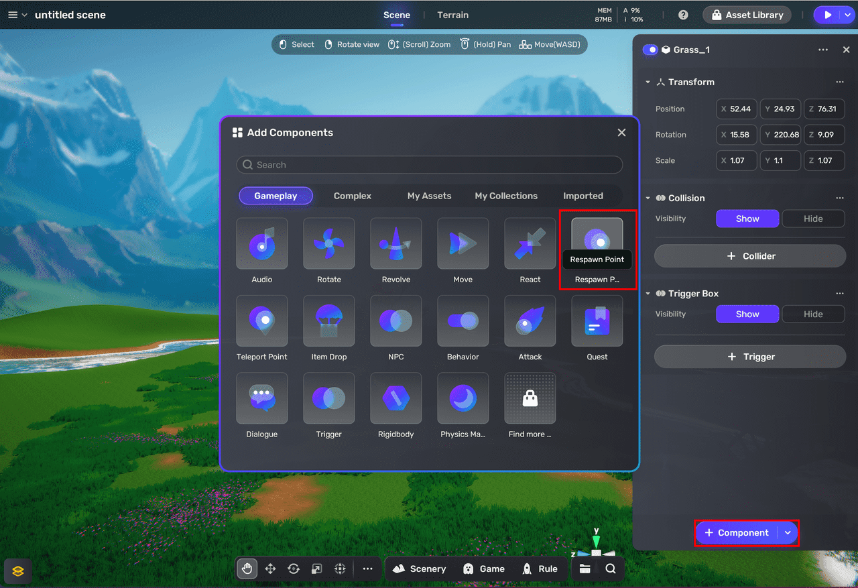Open the My Assets tab
This screenshot has width=858, height=588.
click(429, 196)
